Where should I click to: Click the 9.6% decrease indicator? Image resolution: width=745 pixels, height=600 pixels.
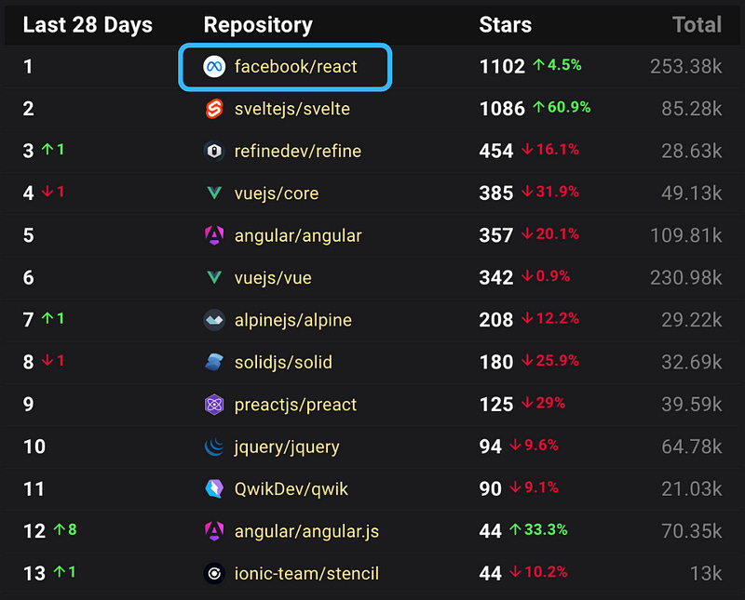pos(534,446)
